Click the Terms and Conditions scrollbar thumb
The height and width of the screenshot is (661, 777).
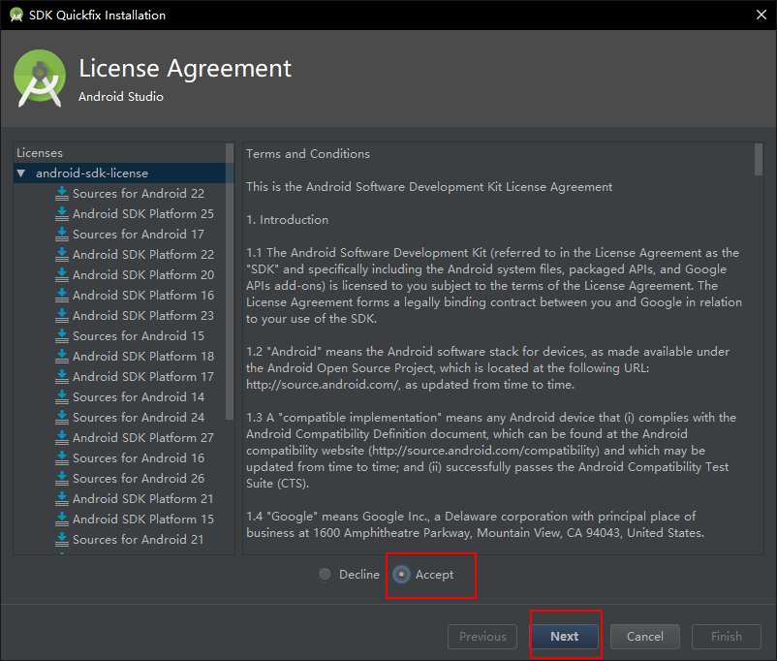(759, 159)
